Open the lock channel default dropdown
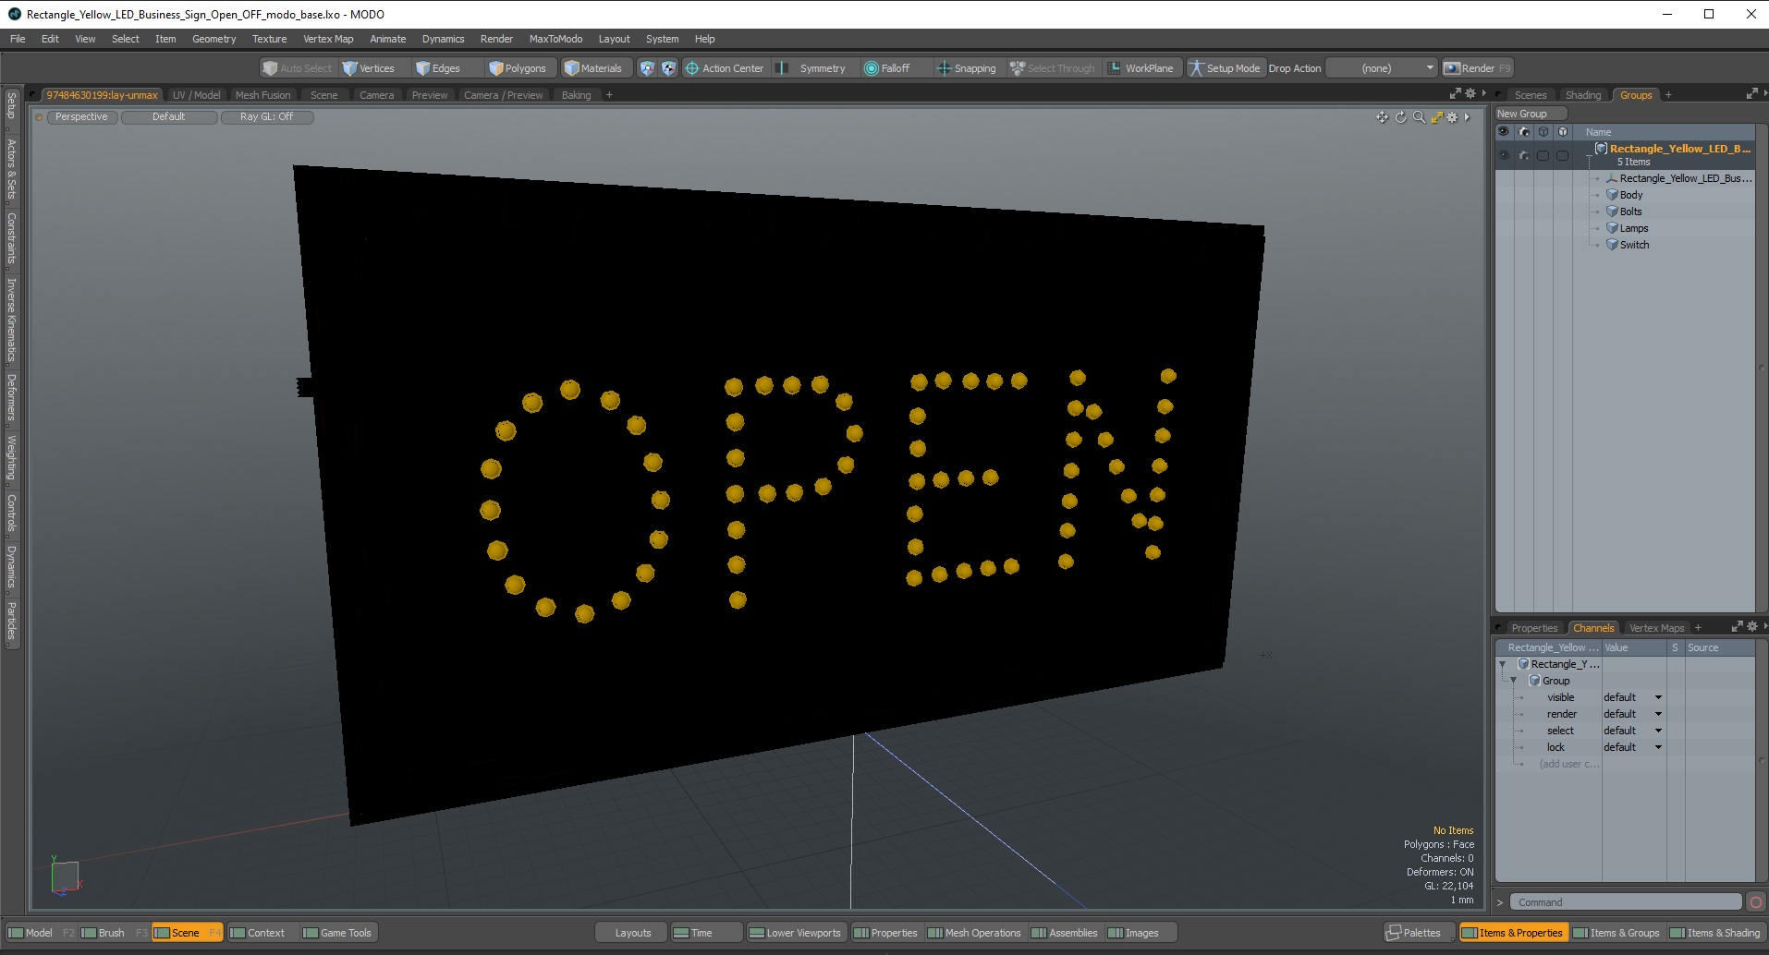 pyautogui.click(x=1632, y=747)
